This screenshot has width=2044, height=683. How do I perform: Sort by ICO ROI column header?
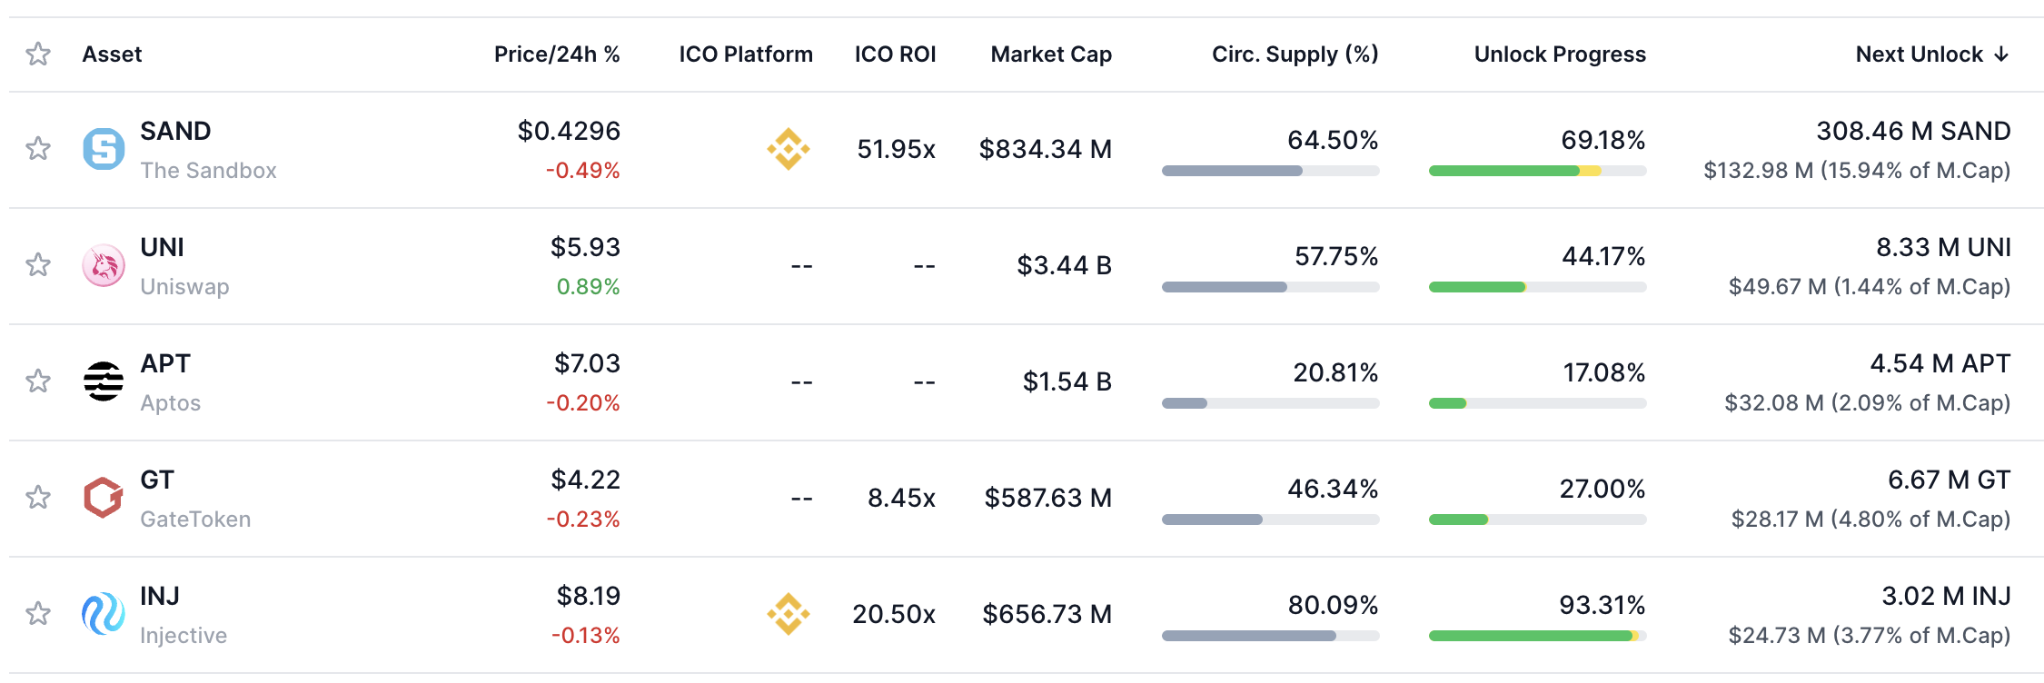pos(895,54)
